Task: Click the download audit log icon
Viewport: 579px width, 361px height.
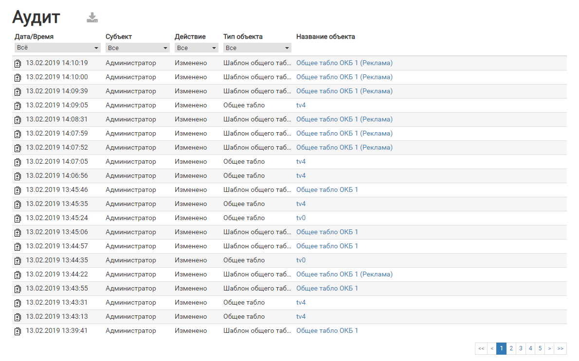Action: 92,18
